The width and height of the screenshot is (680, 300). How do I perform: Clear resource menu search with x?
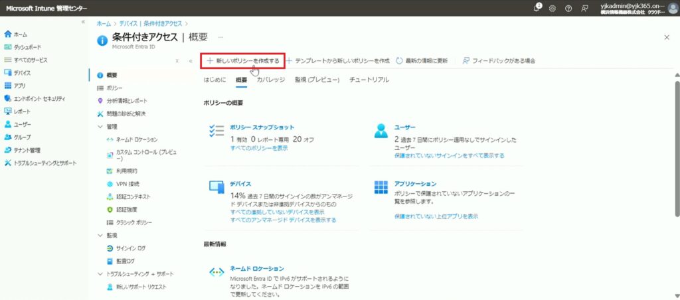177,60
